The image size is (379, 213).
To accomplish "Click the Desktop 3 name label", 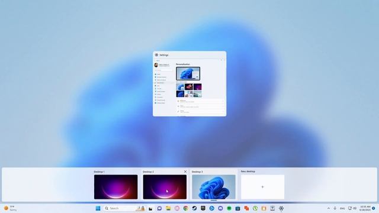I will (x=197, y=172).
